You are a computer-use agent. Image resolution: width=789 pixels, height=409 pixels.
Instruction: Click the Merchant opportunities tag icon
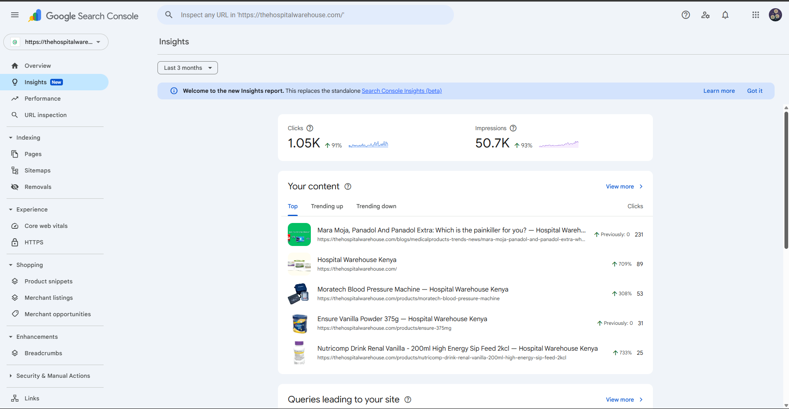15,314
